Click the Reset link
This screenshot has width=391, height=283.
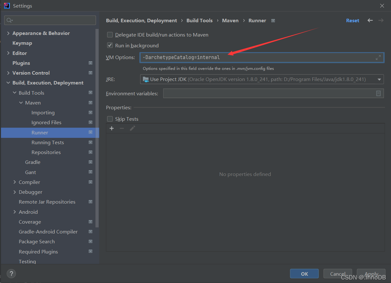tap(353, 20)
